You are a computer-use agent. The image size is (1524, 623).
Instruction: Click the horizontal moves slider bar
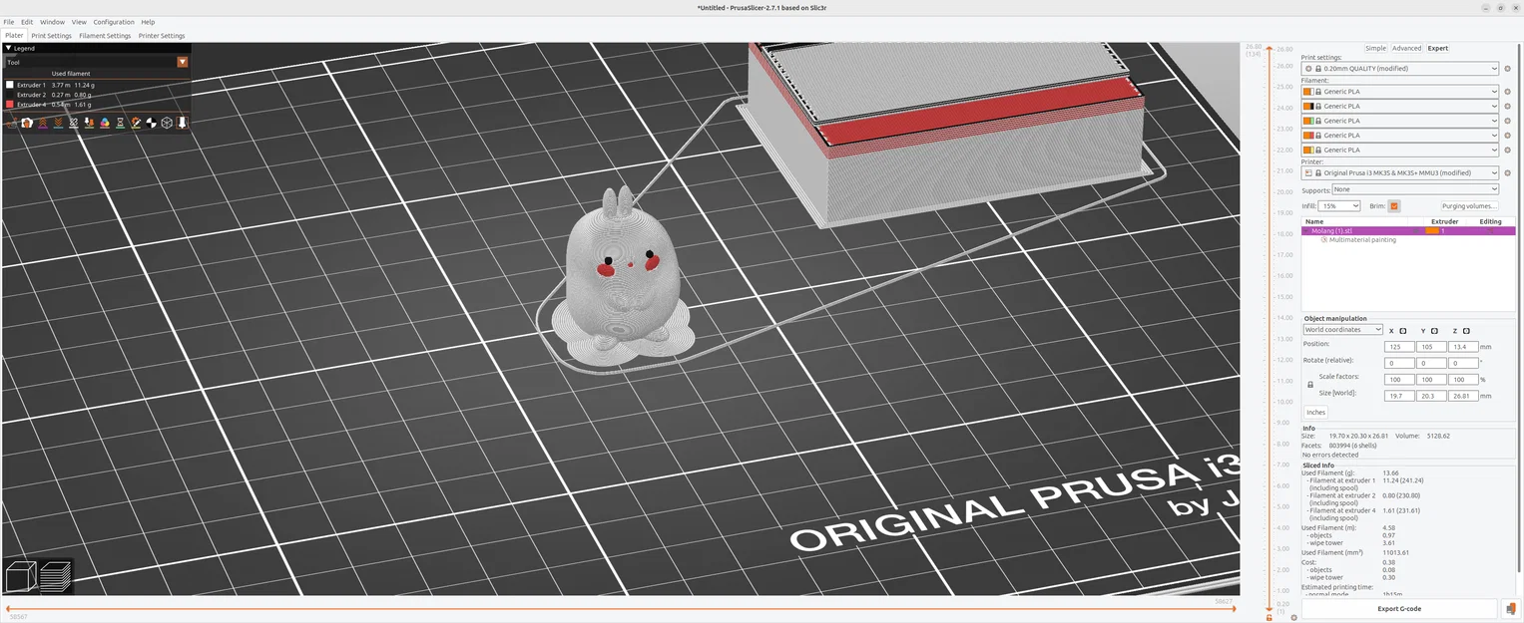pyautogui.click(x=619, y=608)
